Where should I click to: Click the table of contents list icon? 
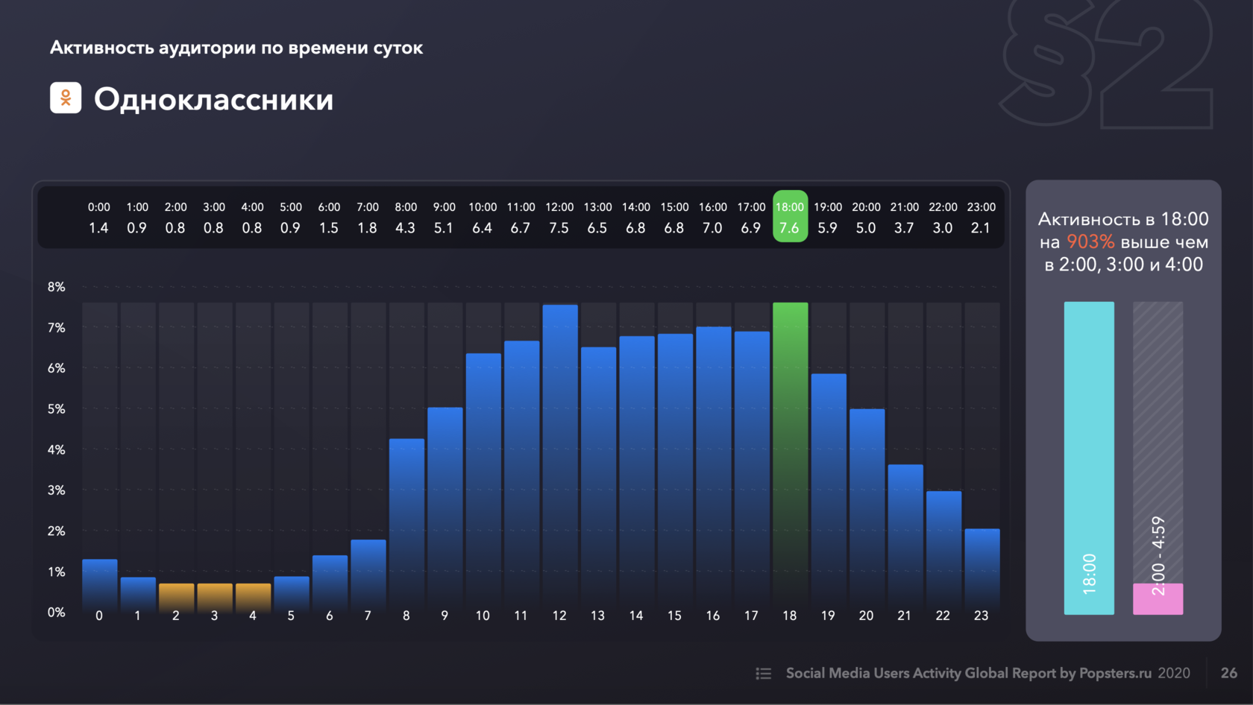pyautogui.click(x=763, y=674)
